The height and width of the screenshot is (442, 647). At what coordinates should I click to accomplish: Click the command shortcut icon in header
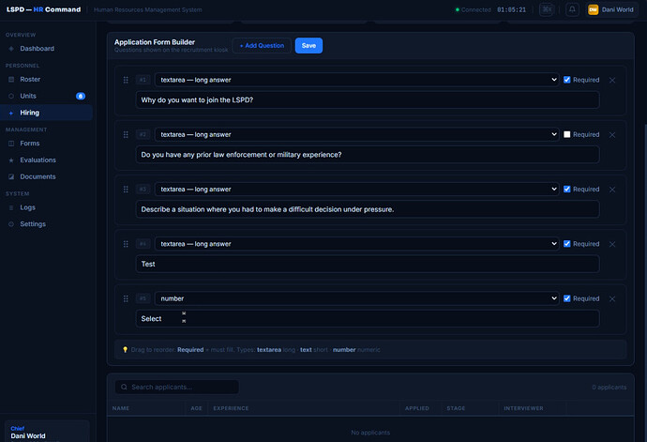click(547, 9)
